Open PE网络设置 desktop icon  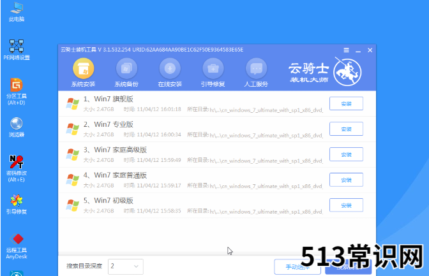click(17, 50)
